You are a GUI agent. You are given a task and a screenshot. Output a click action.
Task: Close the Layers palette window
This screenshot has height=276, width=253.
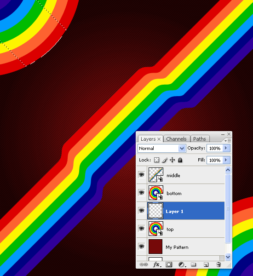[x=229, y=134]
